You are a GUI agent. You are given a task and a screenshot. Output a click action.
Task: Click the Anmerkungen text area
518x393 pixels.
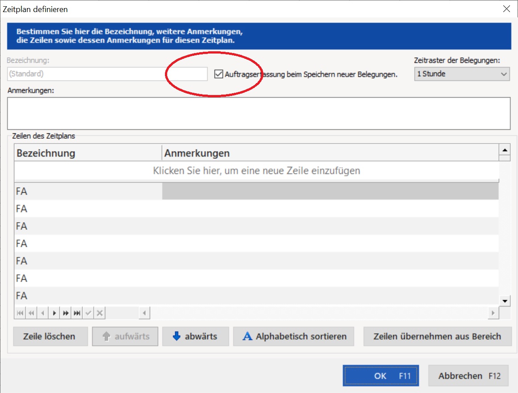(x=259, y=113)
